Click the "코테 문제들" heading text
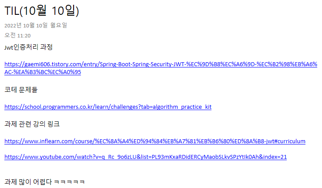 pyautogui.click(x=21, y=90)
